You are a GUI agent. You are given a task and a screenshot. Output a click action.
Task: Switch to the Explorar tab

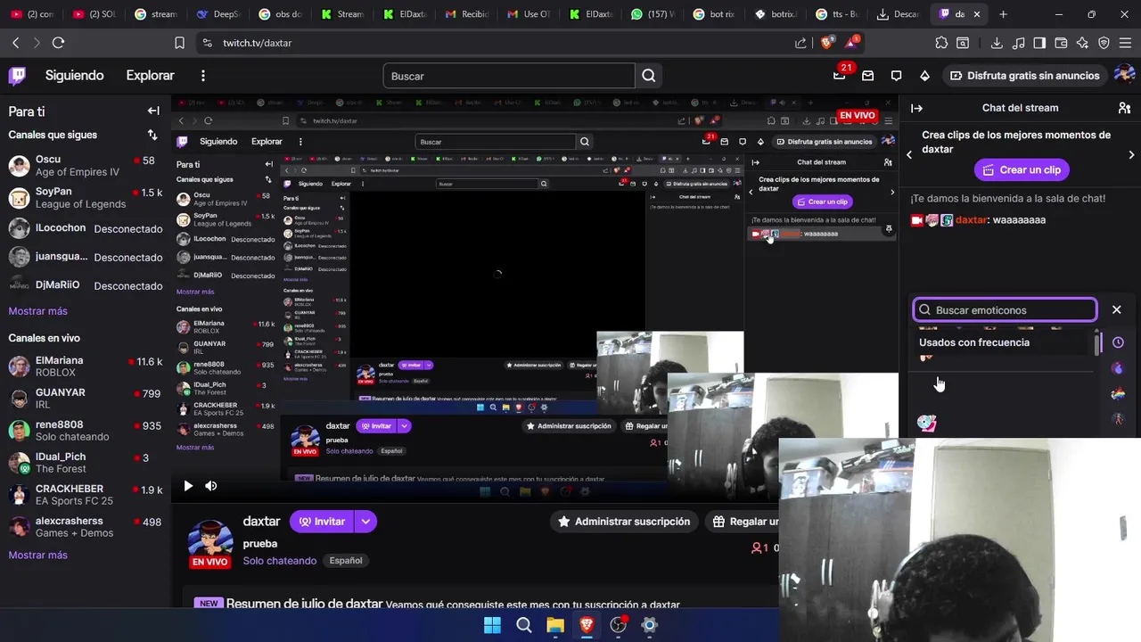[x=150, y=76]
